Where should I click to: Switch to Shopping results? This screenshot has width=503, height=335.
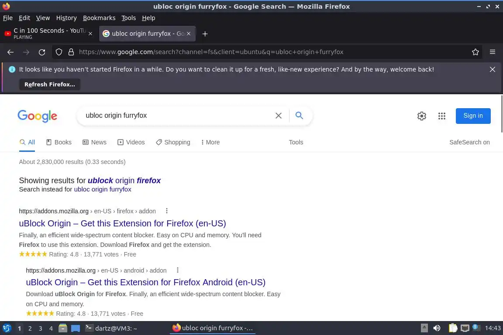pyautogui.click(x=173, y=142)
